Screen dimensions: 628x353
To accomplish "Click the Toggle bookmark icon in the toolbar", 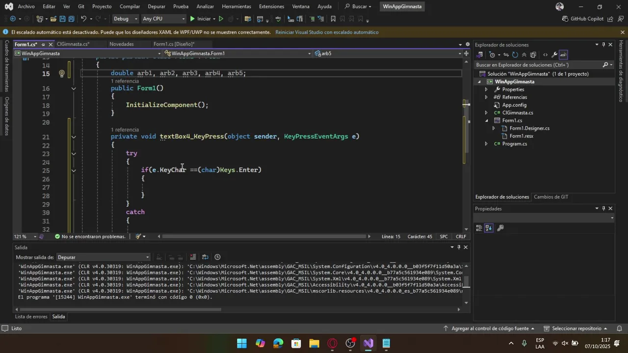I will tap(333, 19).
